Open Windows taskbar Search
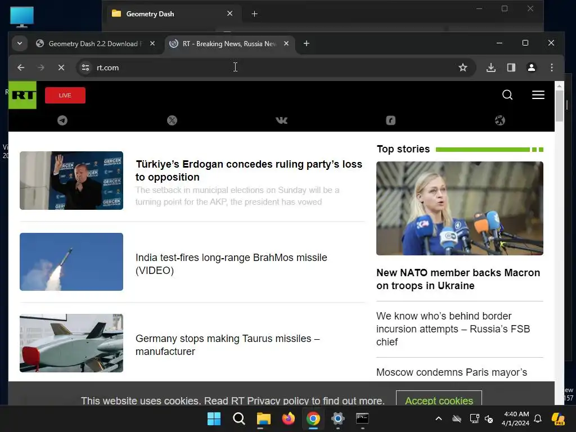Screen dimensions: 576x432 pos(238,418)
